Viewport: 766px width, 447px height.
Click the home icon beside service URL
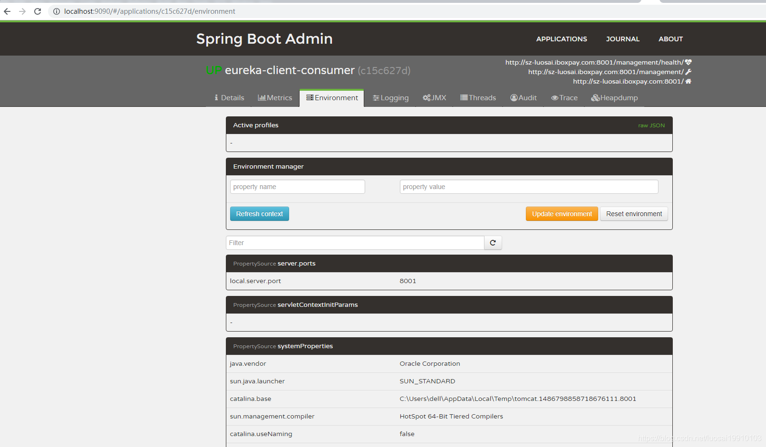[688, 81]
